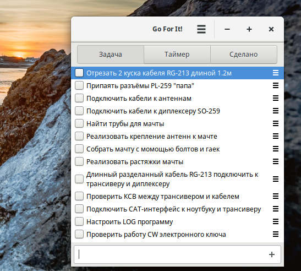Click drag handle for 'Собрать мачту' task
301x271 pixels.
276,149
